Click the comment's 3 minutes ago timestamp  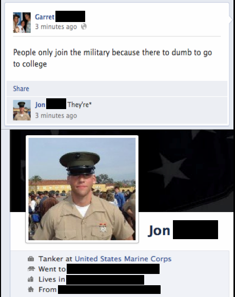coord(56,116)
